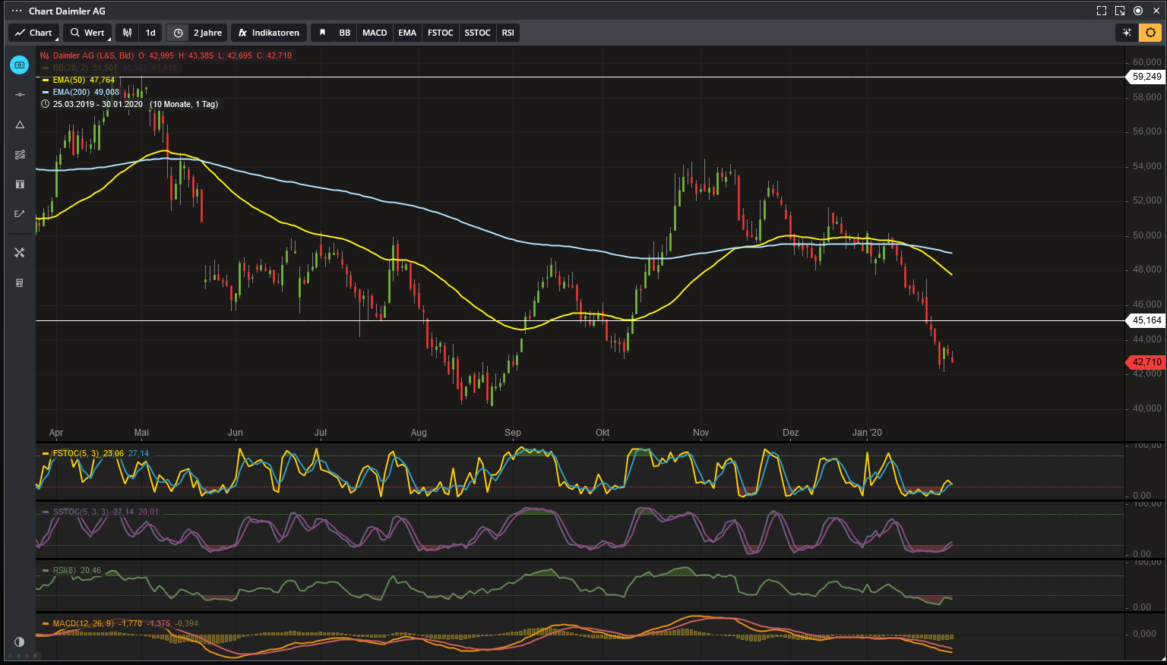Toggle the RSI indicator button
The width and height of the screenshot is (1167, 665).
point(508,33)
